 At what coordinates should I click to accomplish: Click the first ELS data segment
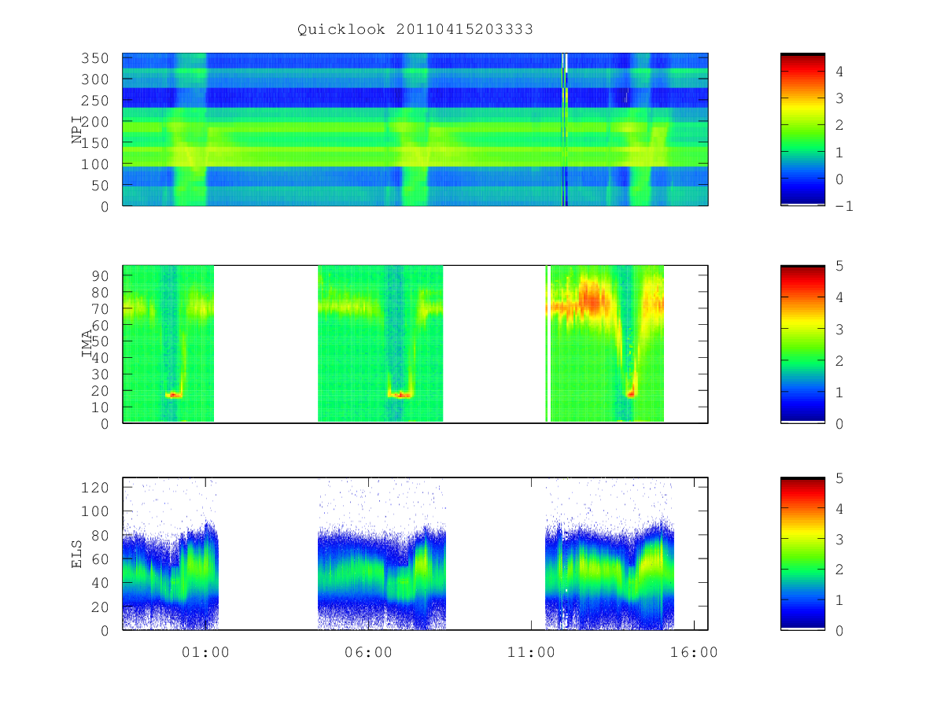click(171, 554)
